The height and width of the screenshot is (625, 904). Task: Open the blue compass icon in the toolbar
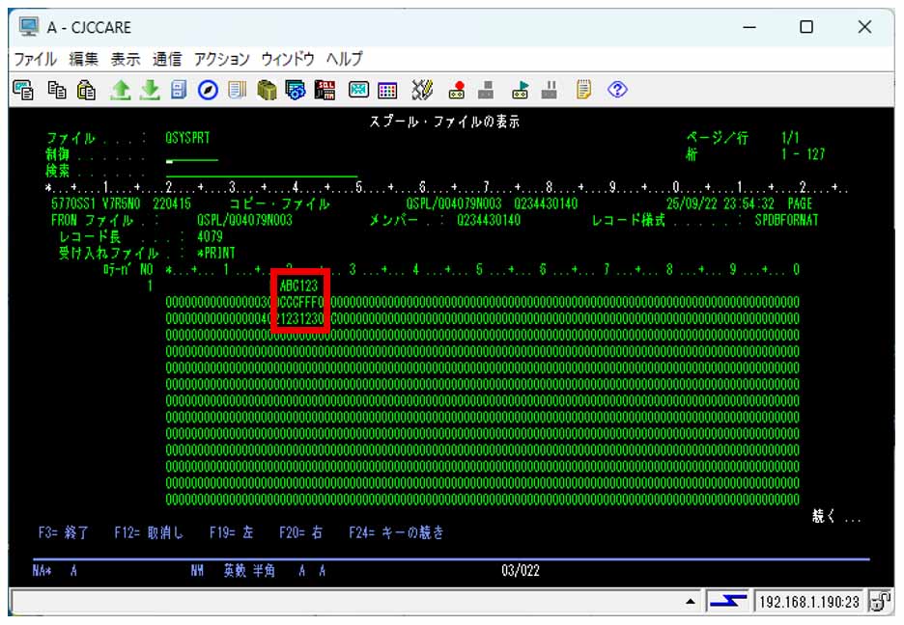point(208,90)
